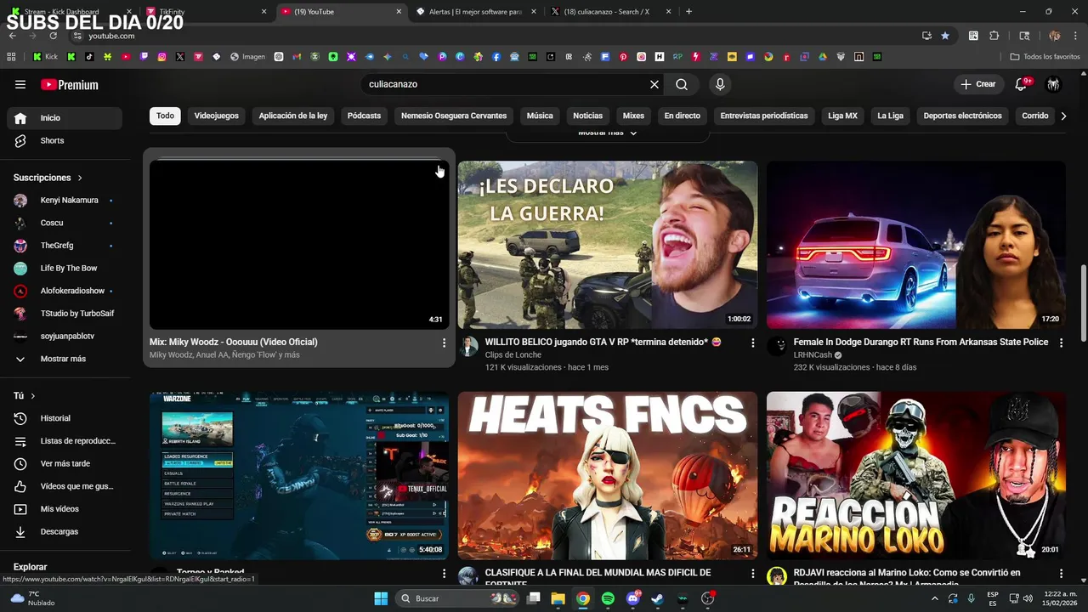Viewport: 1088px width, 612px height.
Task: Expand the Tú section arrow
Action: (x=33, y=396)
